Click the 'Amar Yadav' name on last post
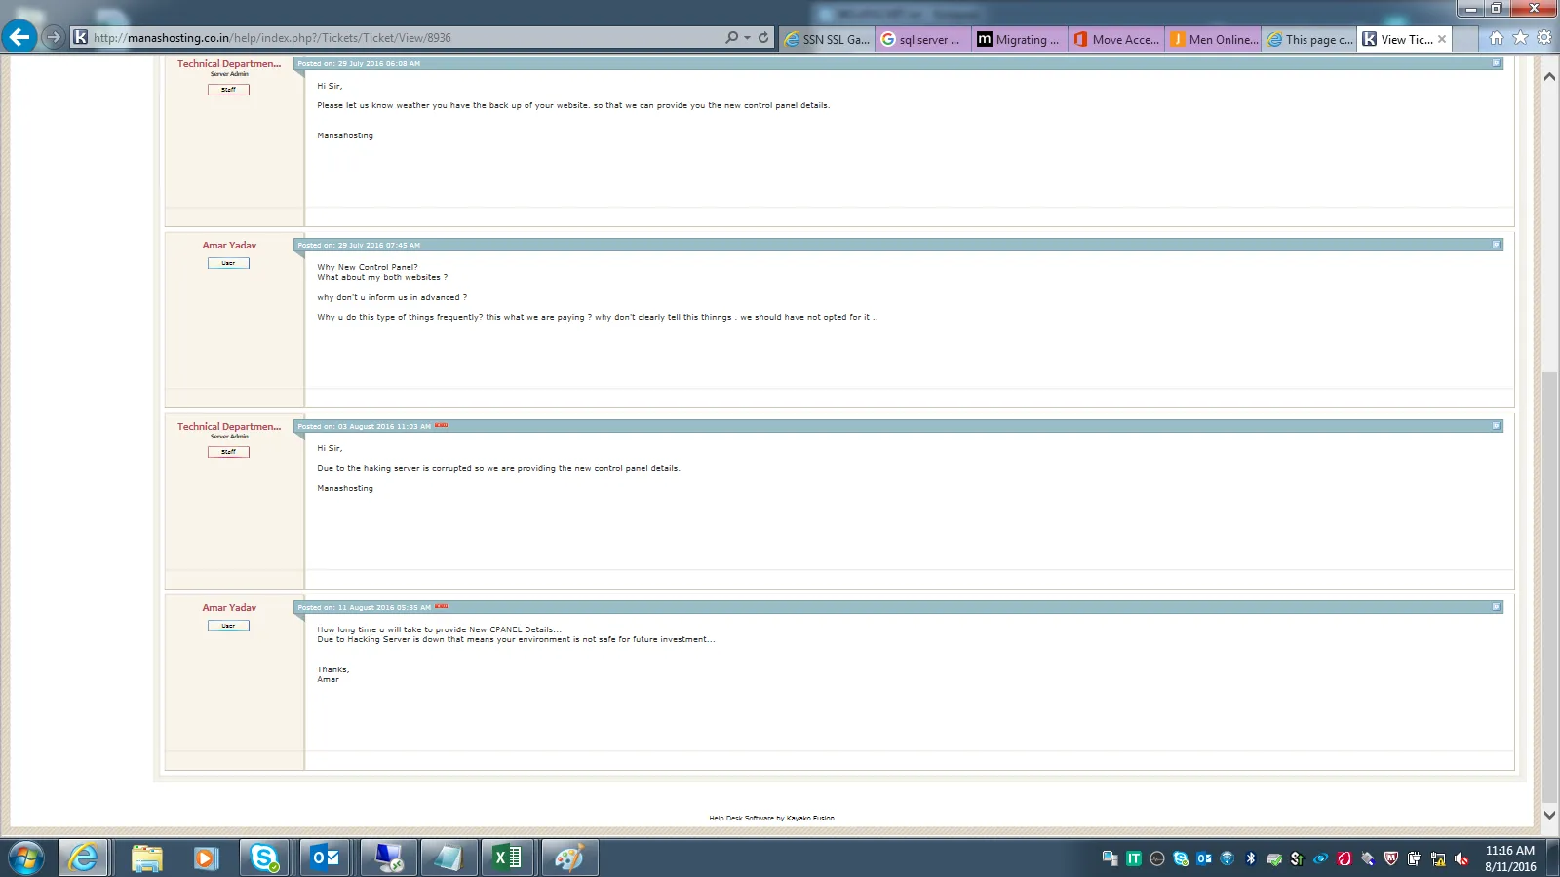 [x=229, y=608]
